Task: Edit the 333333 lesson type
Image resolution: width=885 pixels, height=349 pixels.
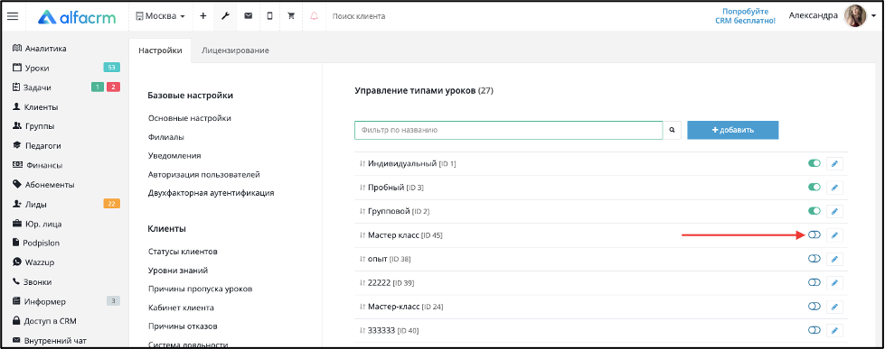Action: 834,330
